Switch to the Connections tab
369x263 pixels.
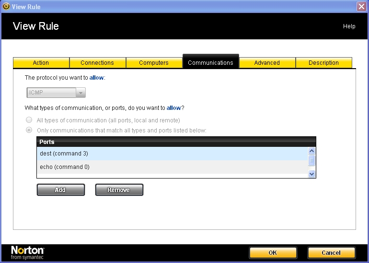[x=97, y=63]
